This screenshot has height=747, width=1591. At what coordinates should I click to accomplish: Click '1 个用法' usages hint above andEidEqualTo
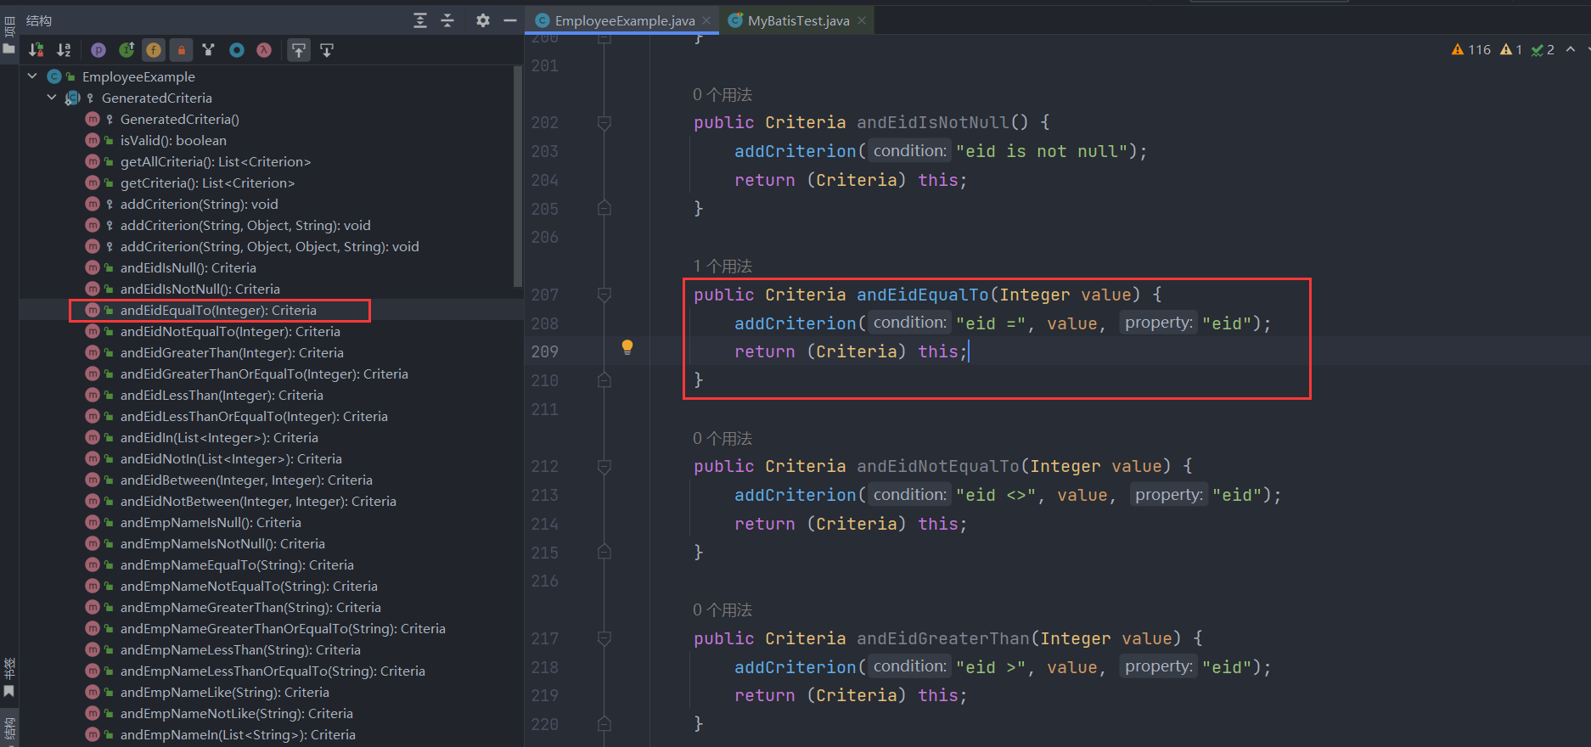click(x=722, y=267)
